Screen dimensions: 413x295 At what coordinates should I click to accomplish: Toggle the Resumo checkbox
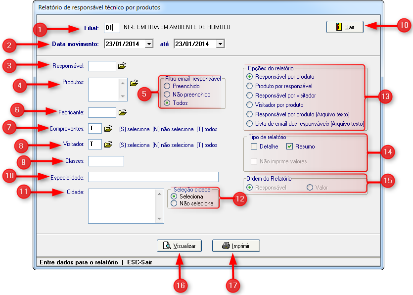click(x=290, y=147)
